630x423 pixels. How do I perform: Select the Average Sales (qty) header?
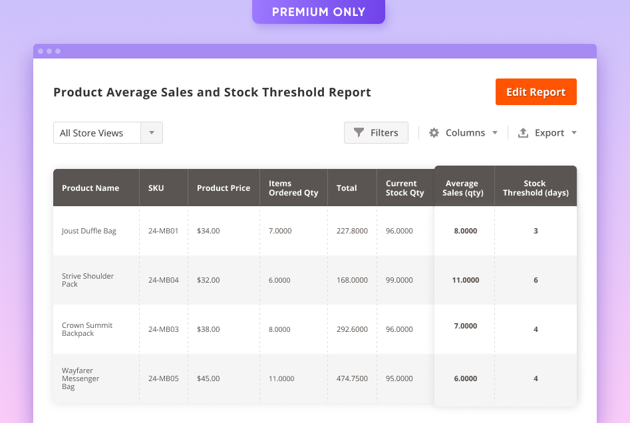[462, 188]
